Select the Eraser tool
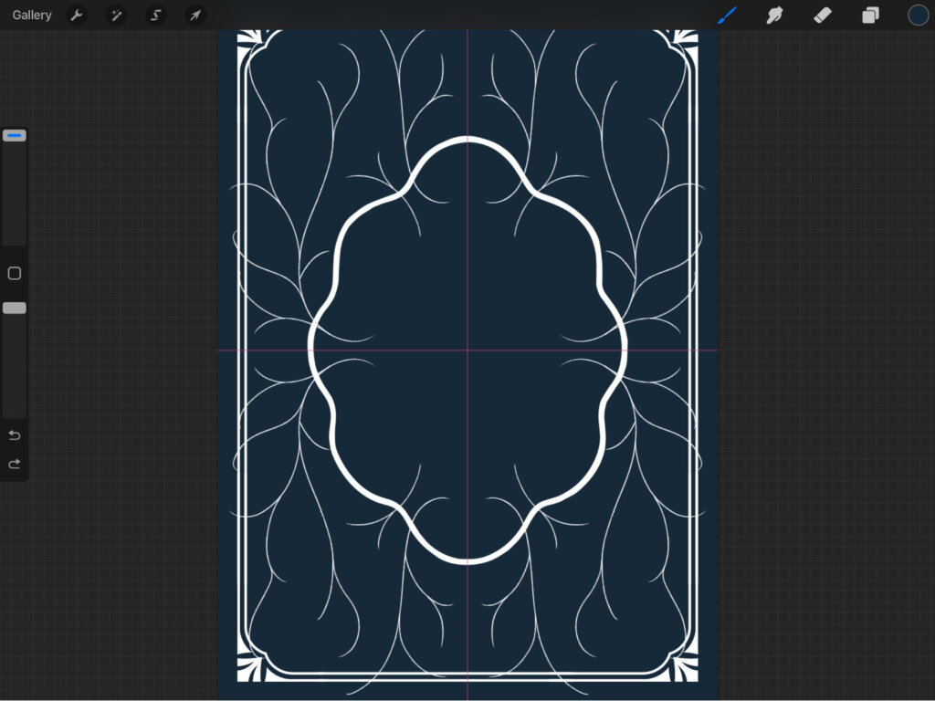The height and width of the screenshot is (701, 935). [x=823, y=16]
